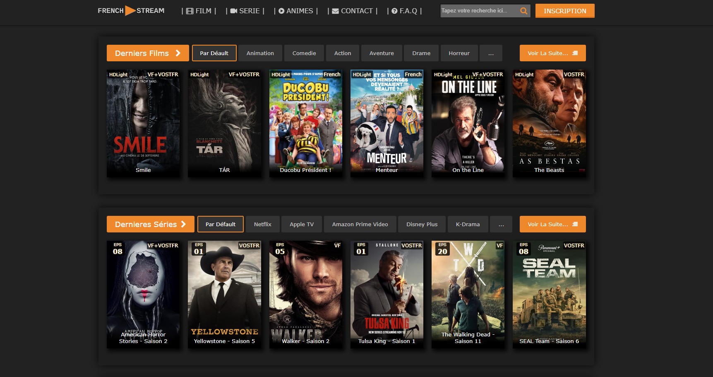Image resolution: width=713 pixels, height=377 pixels.
Task: Open the F.A.Q page
Action: pyautogui.click(x=404, y=11)
